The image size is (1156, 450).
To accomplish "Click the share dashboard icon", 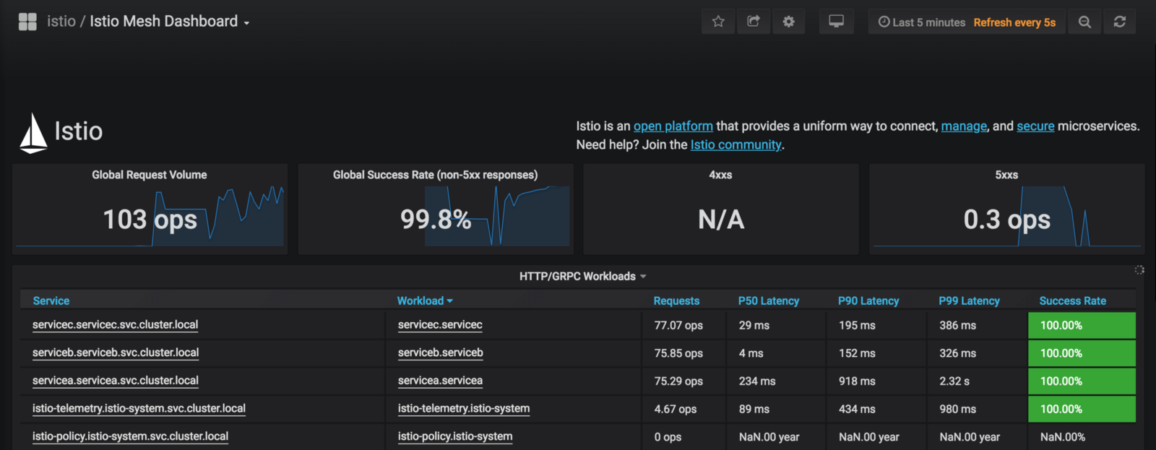I will (753, 22).
